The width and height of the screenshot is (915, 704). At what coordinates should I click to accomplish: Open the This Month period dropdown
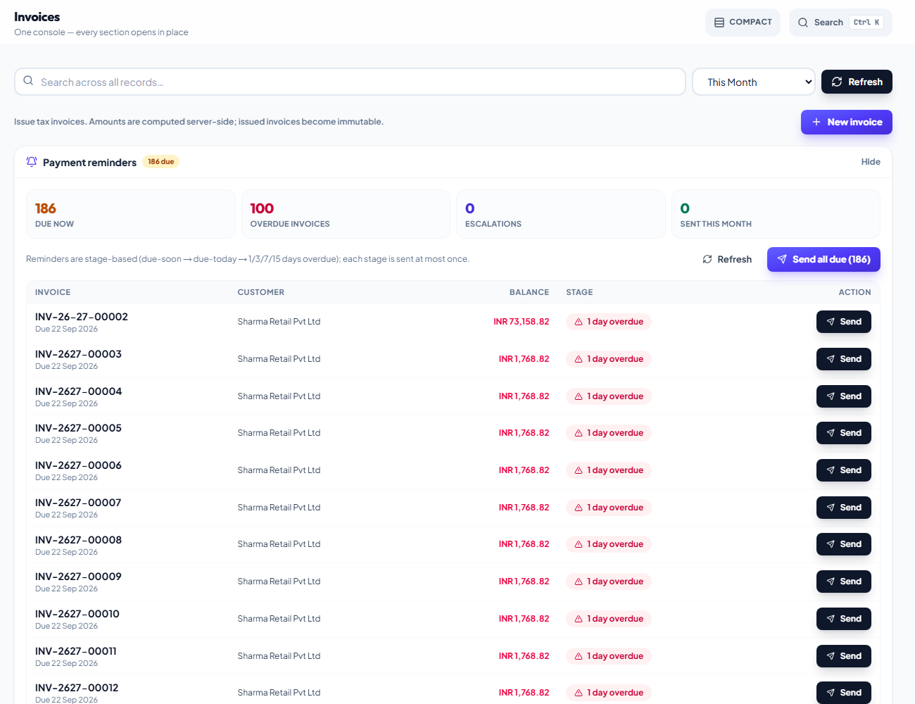tap(754, 82)
